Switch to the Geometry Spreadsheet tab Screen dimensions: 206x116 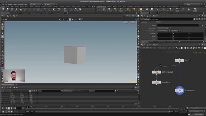[58, 13]
